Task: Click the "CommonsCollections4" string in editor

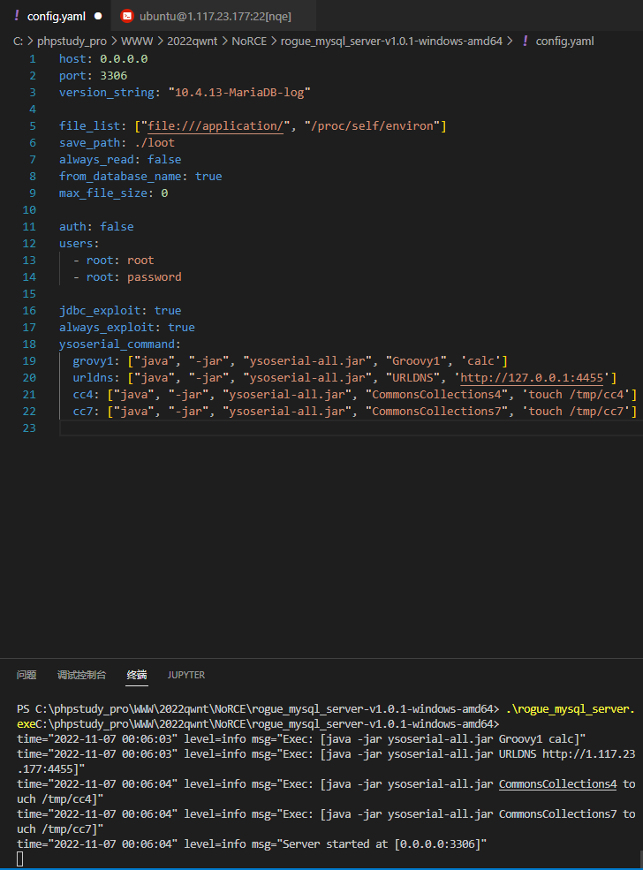Action: [436, 395]
